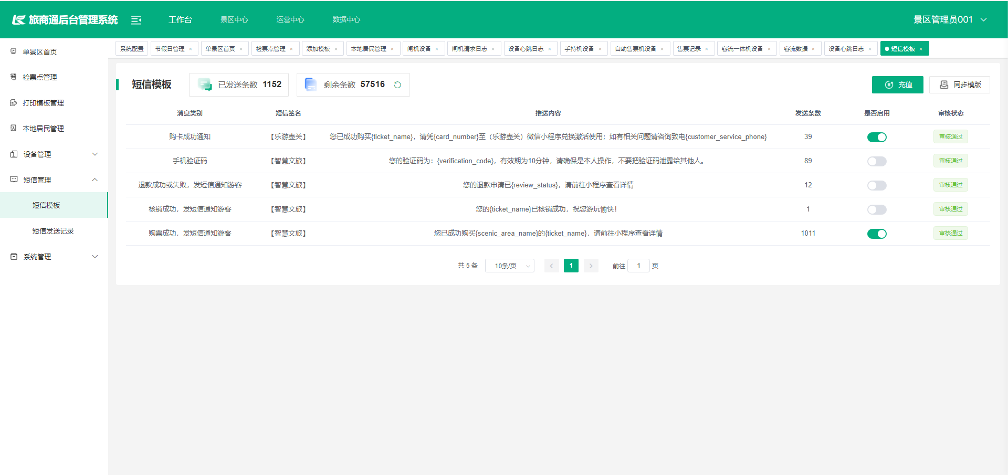Click the 已发送条数 1152 counter

click(x=239, y=85)
